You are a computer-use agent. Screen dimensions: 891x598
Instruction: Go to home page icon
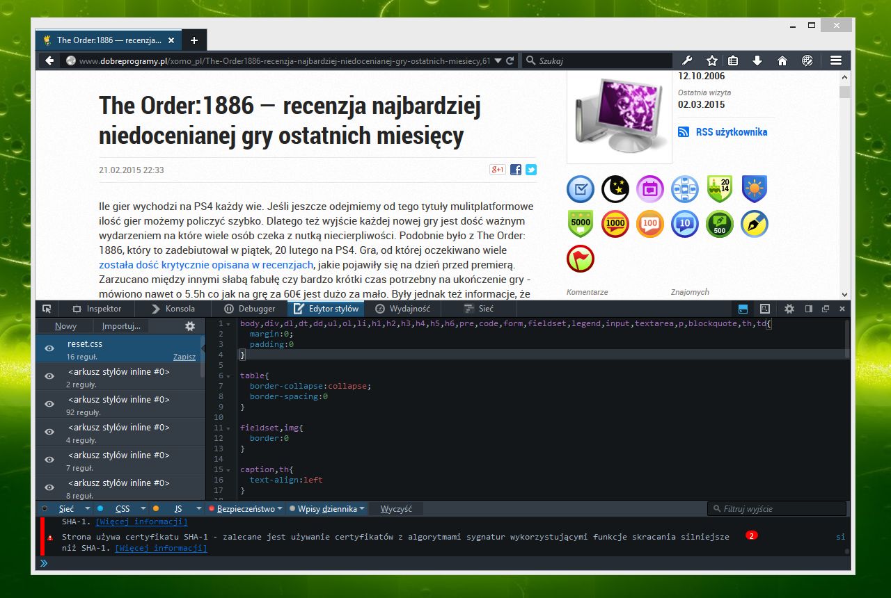(782, 60)
